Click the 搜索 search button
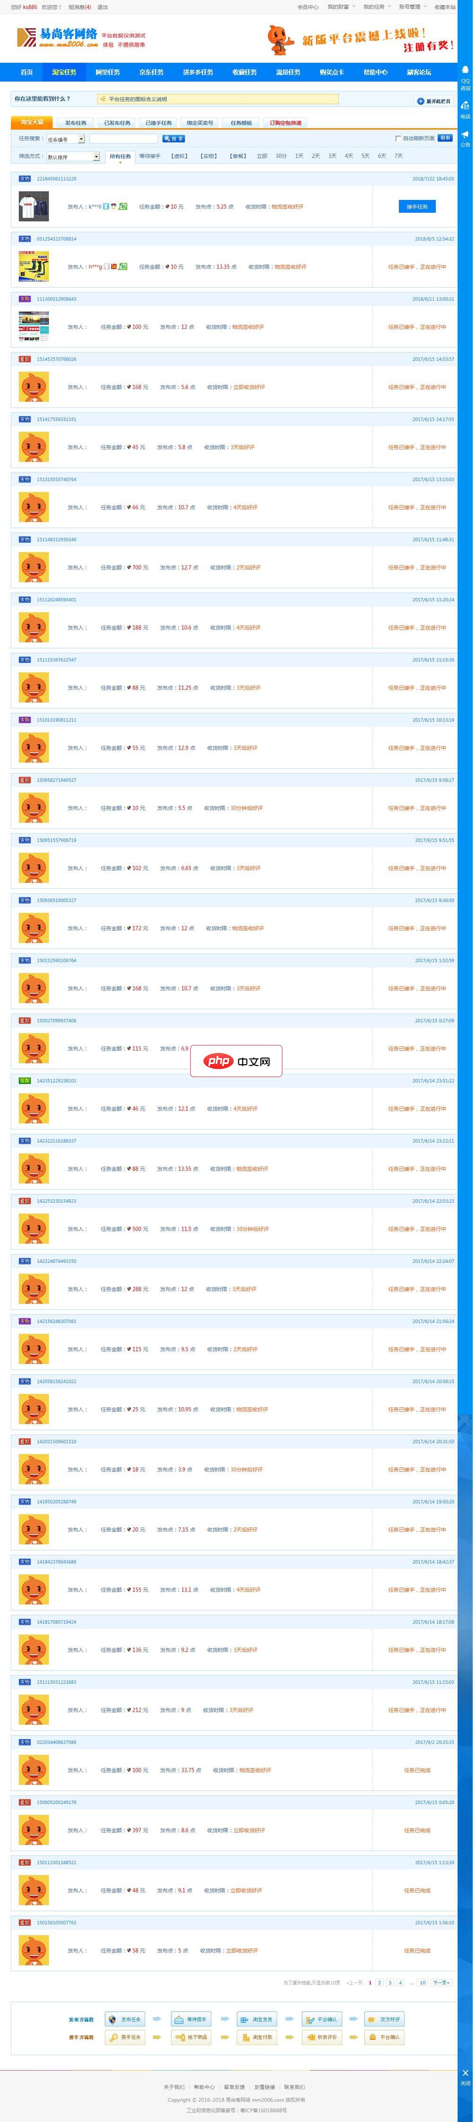This screenshot has width=473, height=2122. [x=174, y=139]
